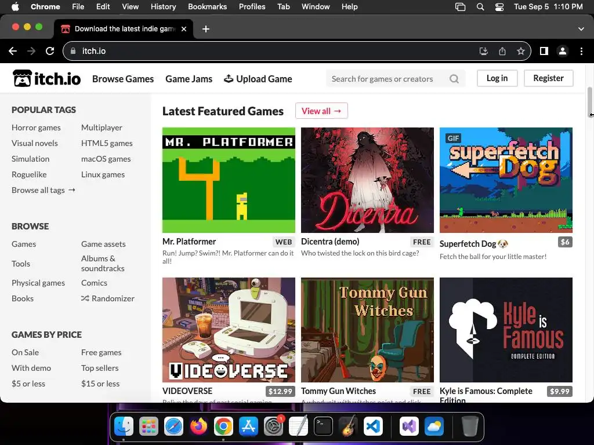Image resolution: width=594 pixels, height=445 pixels.
Task: Click the share icon in address bar
Action: click(502, 51)
